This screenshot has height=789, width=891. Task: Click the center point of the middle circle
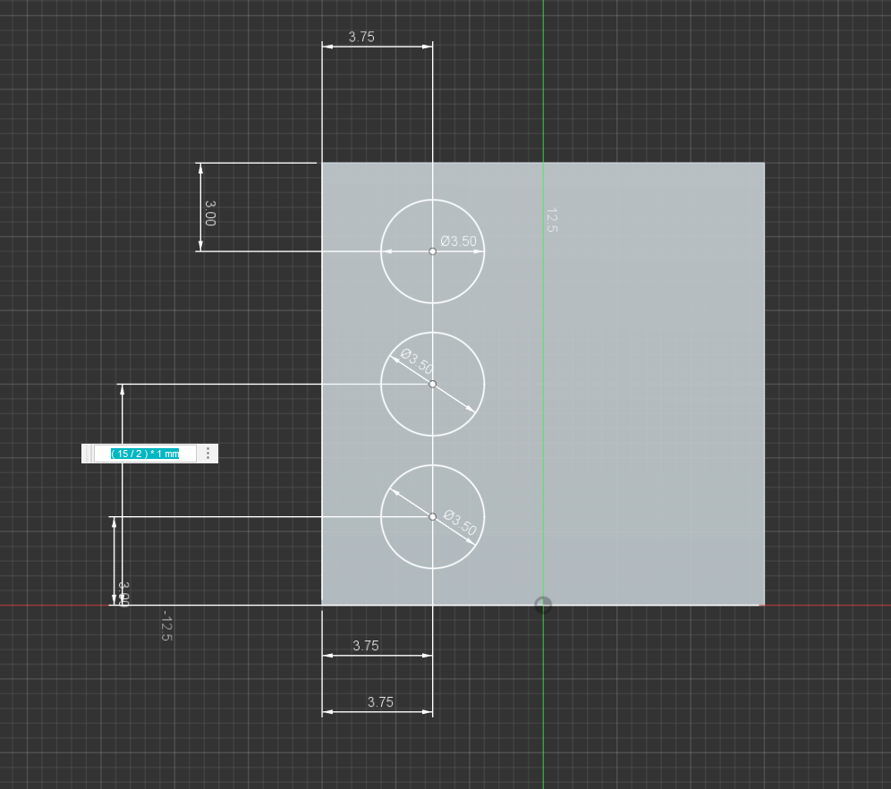click(433, 384)
